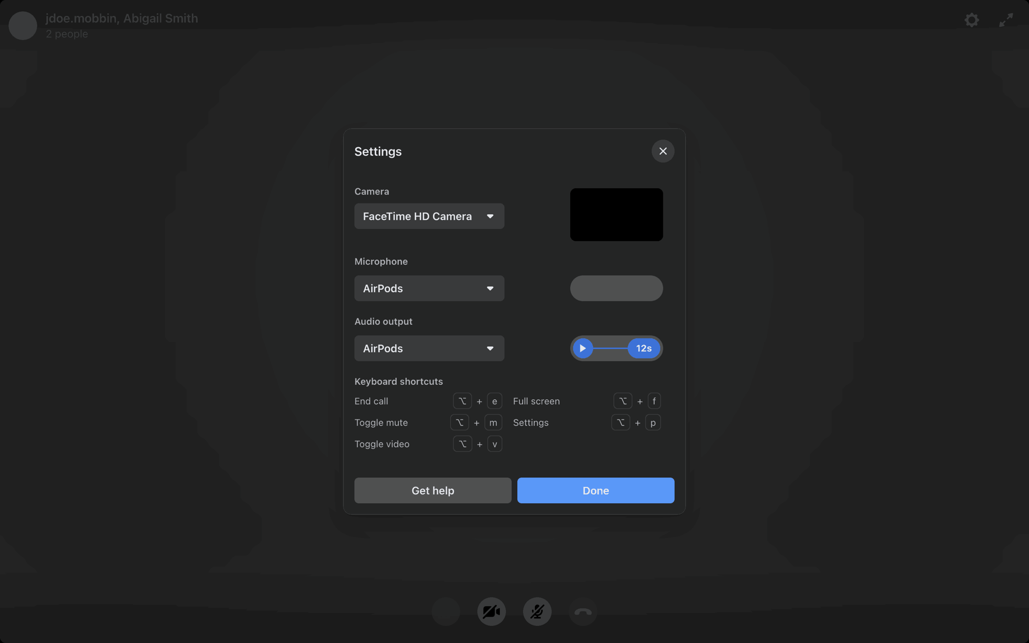Click the Full screen shortcut label

(536, 401)
